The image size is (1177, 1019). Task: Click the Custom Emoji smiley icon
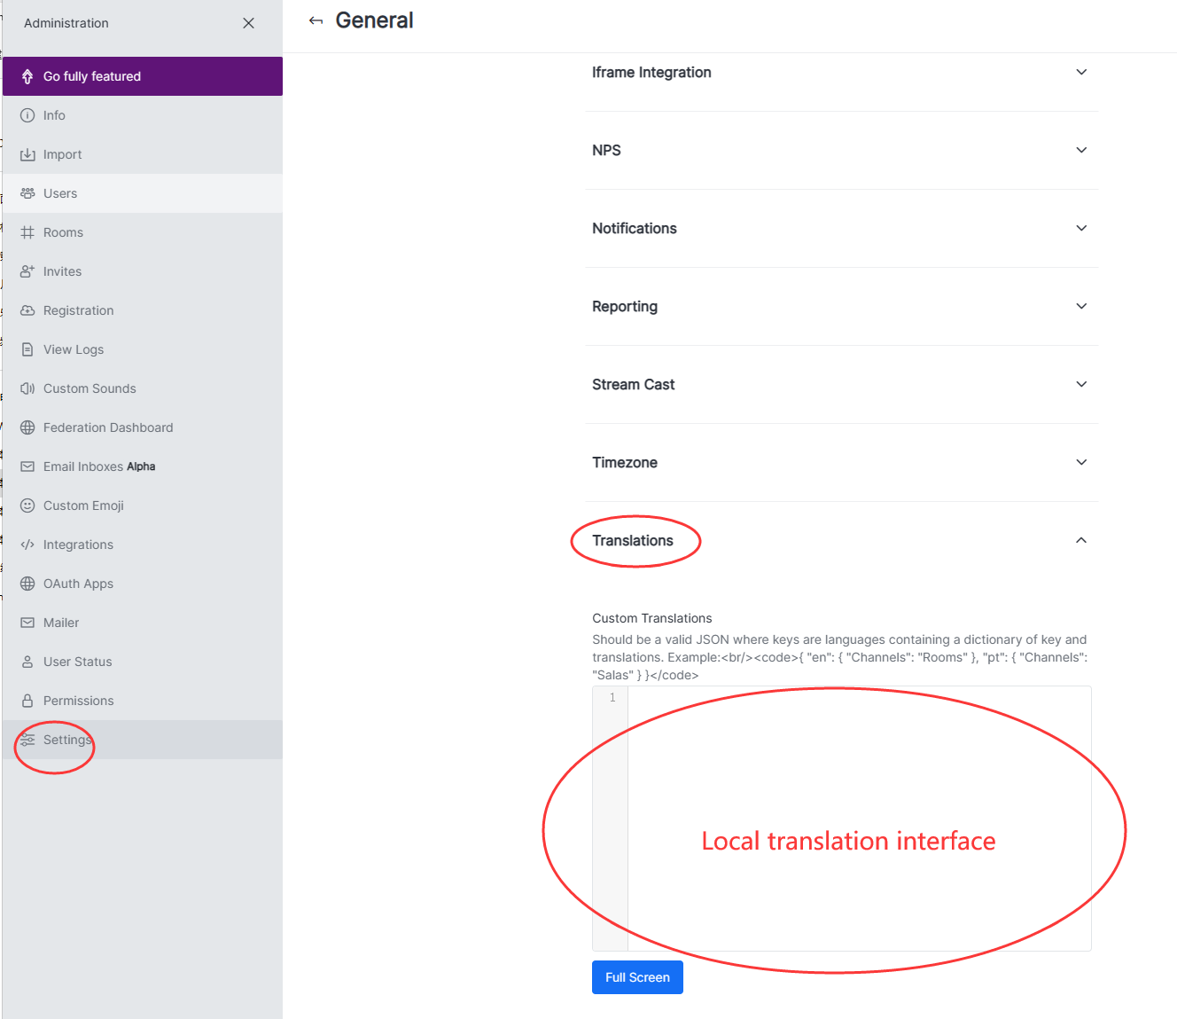pyautogui.click(x=27, y=506)
